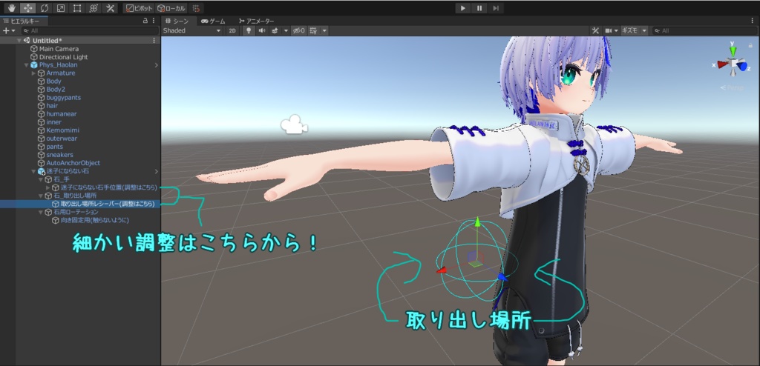Image resolution: width=760 pixels, height=366 pixels.
Task: Open Hierarchy panel options menu
Action: pyautogui.click(x=154, y=21)
